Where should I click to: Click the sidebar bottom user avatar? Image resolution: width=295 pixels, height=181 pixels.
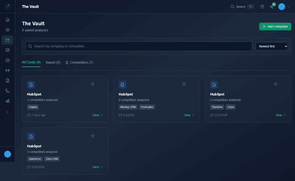(7, 154)
